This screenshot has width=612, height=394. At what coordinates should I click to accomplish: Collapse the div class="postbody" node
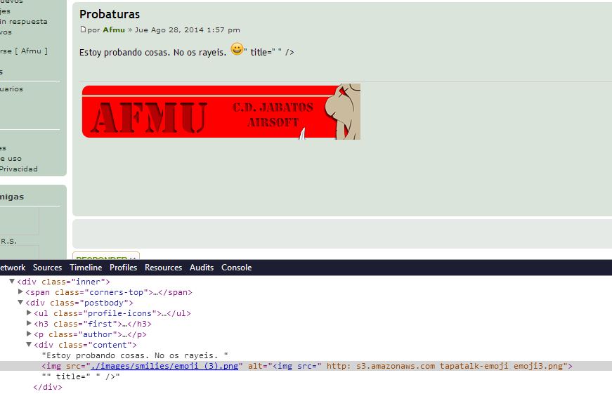coord(20,302)
